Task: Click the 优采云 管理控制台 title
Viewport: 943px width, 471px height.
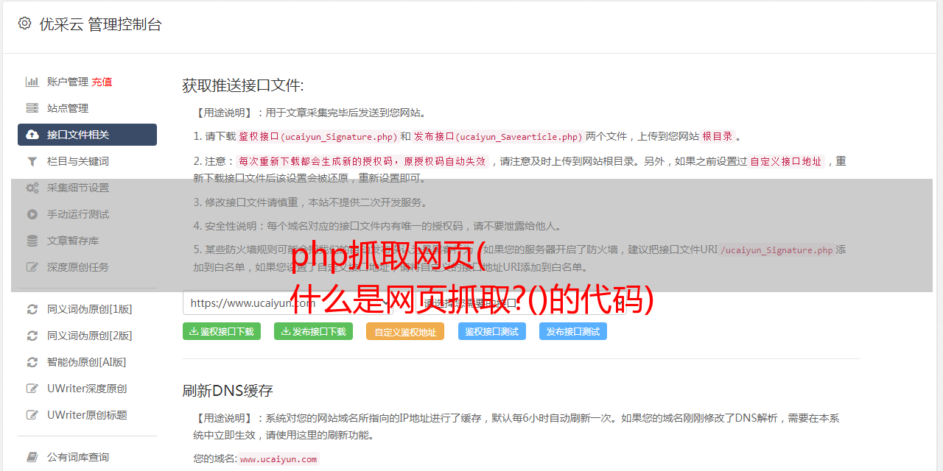Action: (x=100, y=24)
